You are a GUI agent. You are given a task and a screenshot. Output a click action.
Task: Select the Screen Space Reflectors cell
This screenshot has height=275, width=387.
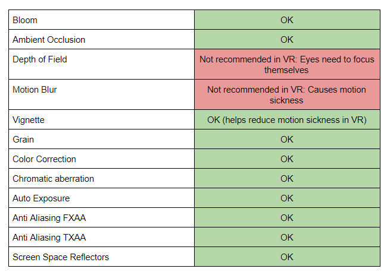(x=61, y=257)
